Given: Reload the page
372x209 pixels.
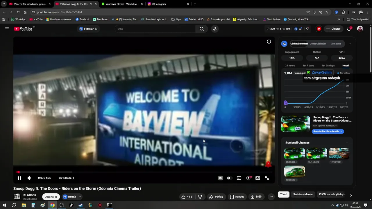Looking at the screenshot, I should pyautogui.click(x=18, y=12).
